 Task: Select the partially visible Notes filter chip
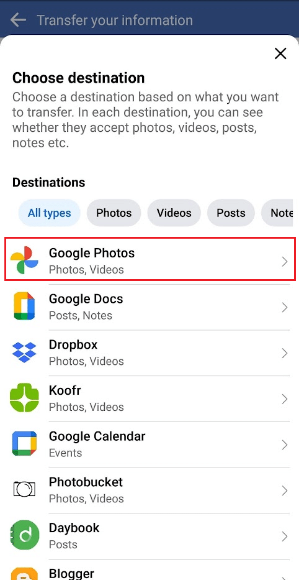277,213
